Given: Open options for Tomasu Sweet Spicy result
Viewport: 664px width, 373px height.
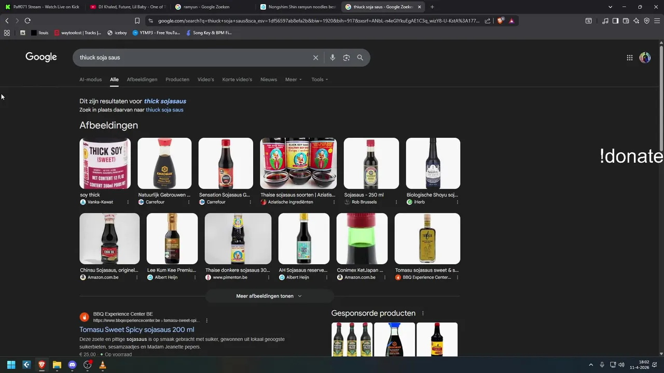Looking at the screenshot, I should pos(206,320).
